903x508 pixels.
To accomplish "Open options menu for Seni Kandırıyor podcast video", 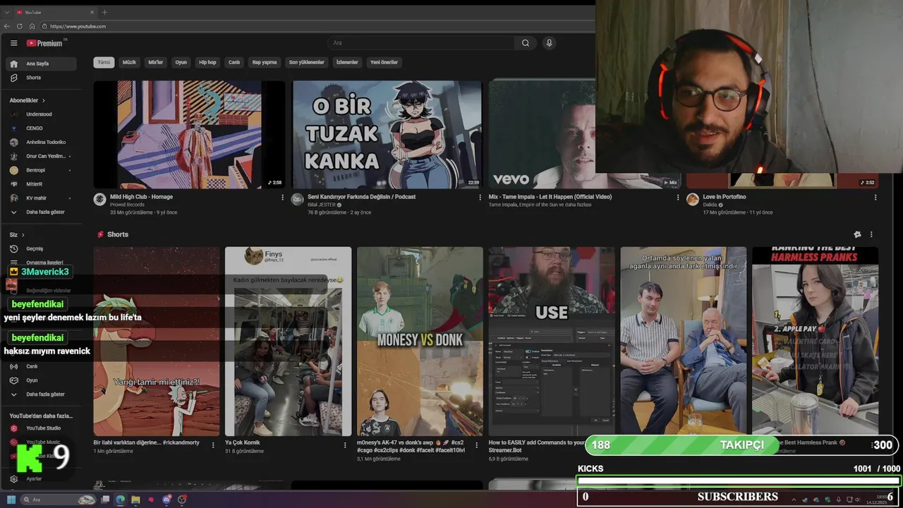I will pyautogui.click(x=482, y=198).
